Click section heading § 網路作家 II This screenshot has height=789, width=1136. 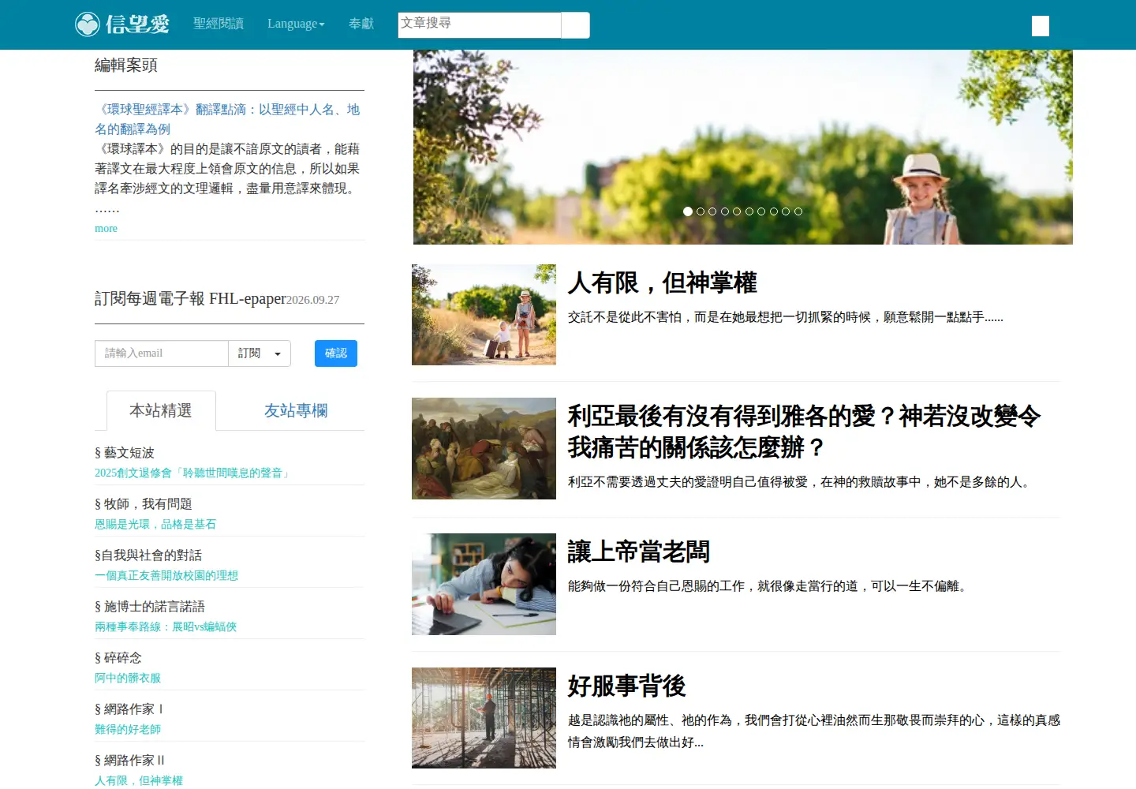(130, 761)
